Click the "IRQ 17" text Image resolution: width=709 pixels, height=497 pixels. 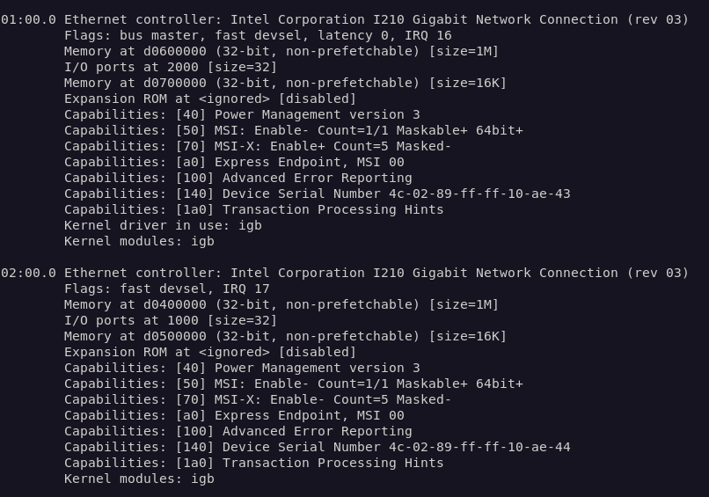(x=246, y=289)
